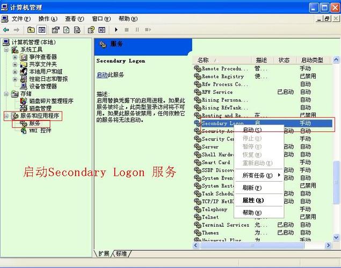Select 服务 item in the tree

pos(34,123)
